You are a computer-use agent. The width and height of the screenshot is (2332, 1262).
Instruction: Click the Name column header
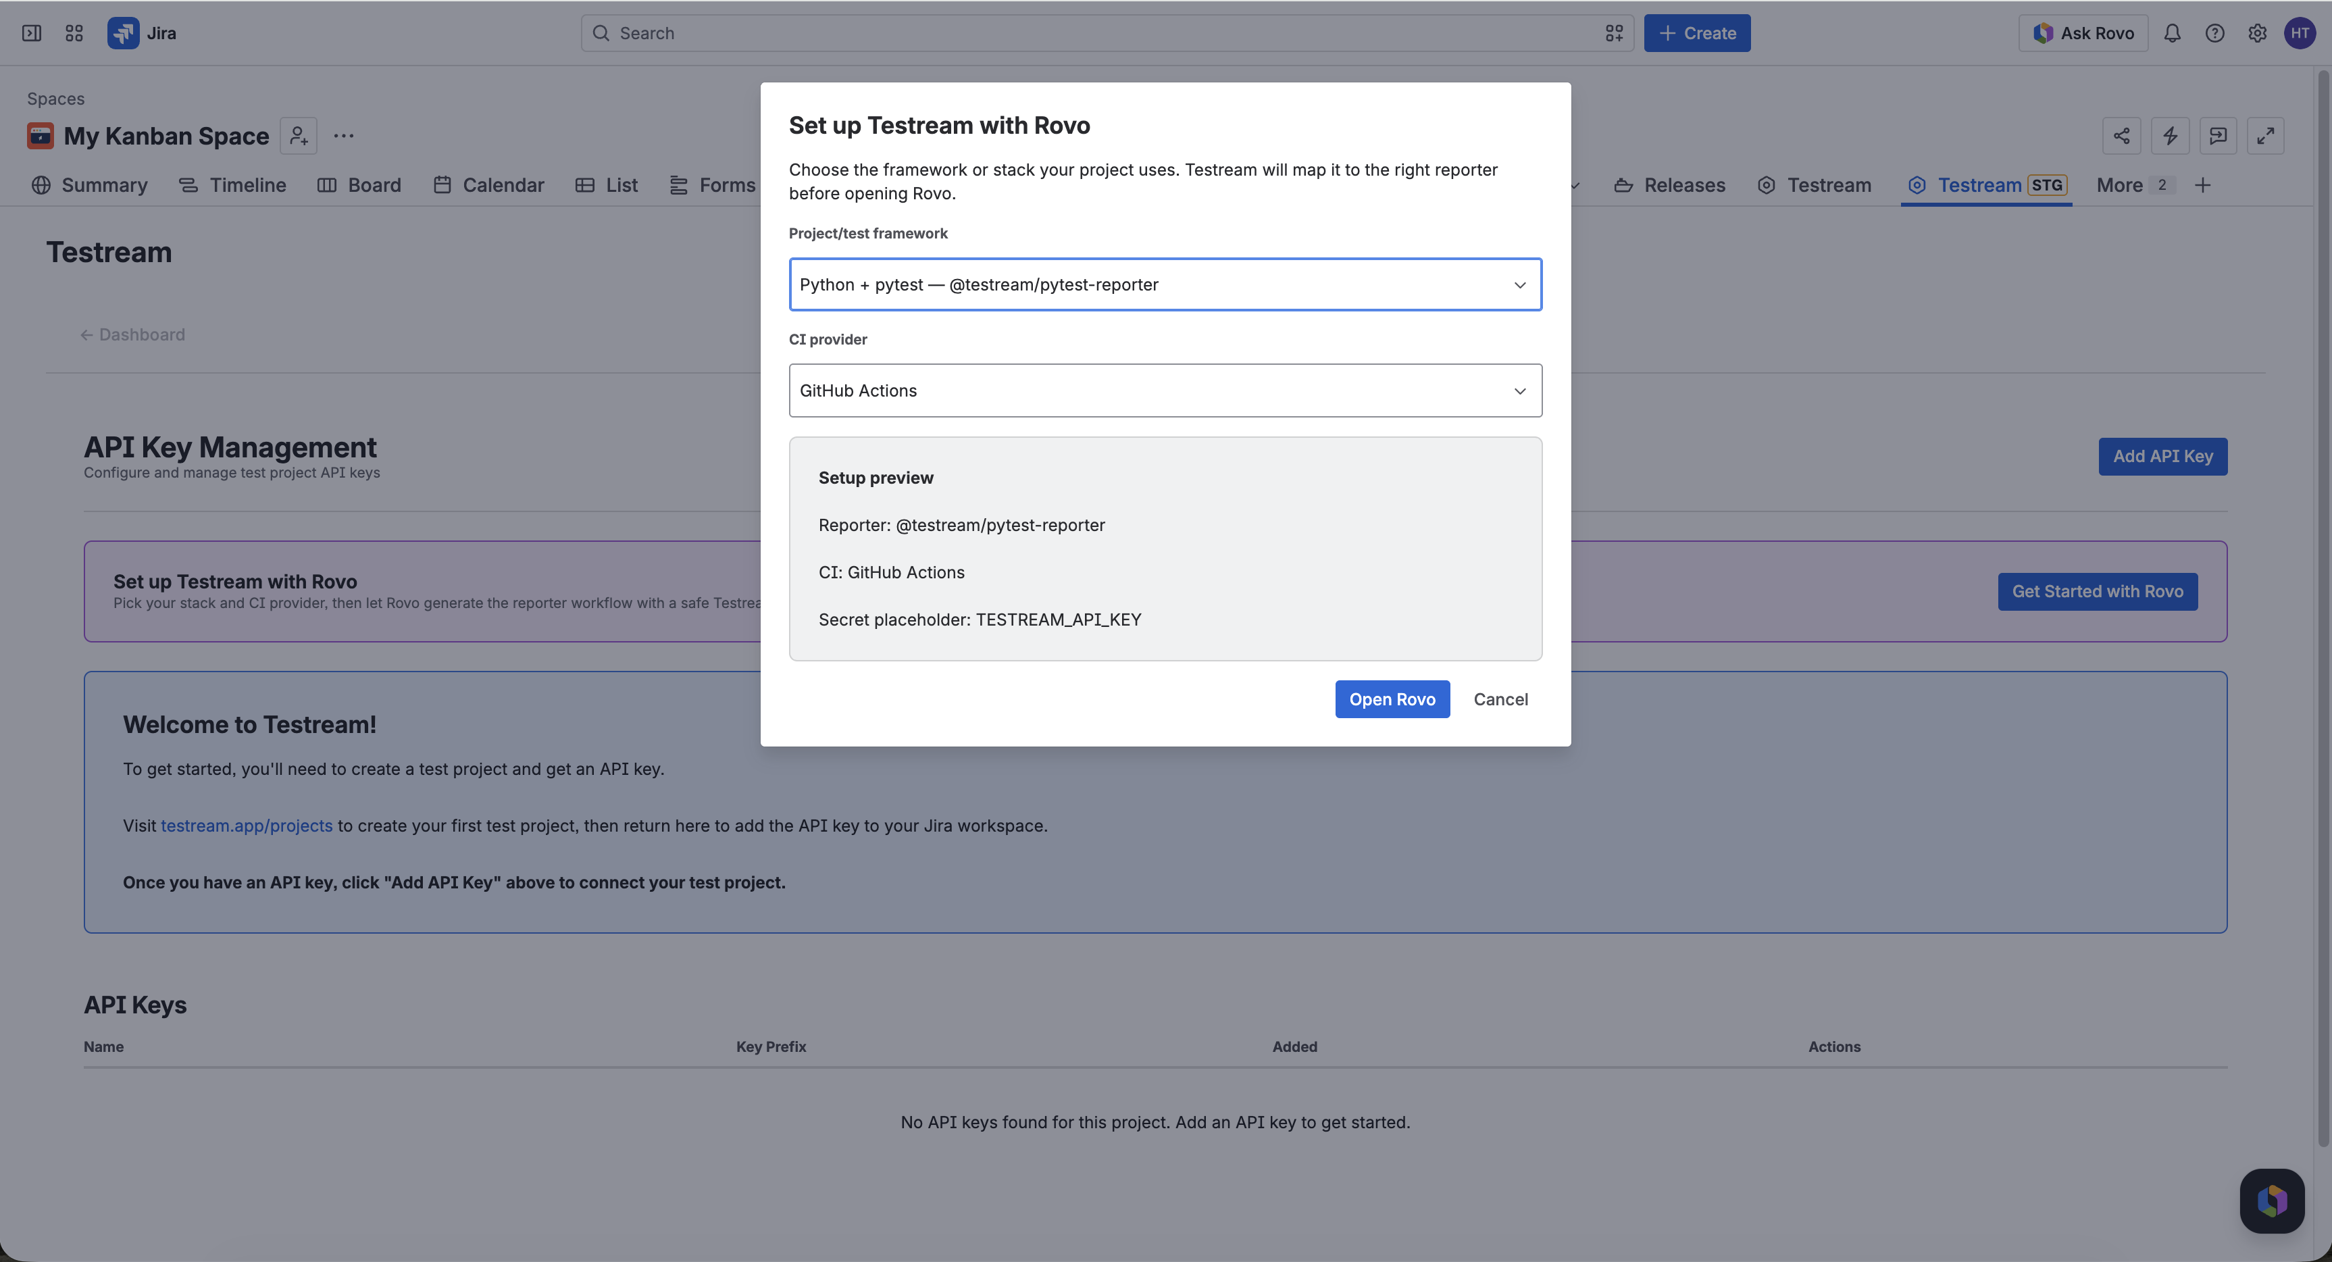pyautogui.click(x=103, y=1046)
